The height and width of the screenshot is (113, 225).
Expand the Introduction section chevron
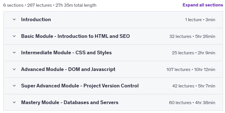coord(14,19)
